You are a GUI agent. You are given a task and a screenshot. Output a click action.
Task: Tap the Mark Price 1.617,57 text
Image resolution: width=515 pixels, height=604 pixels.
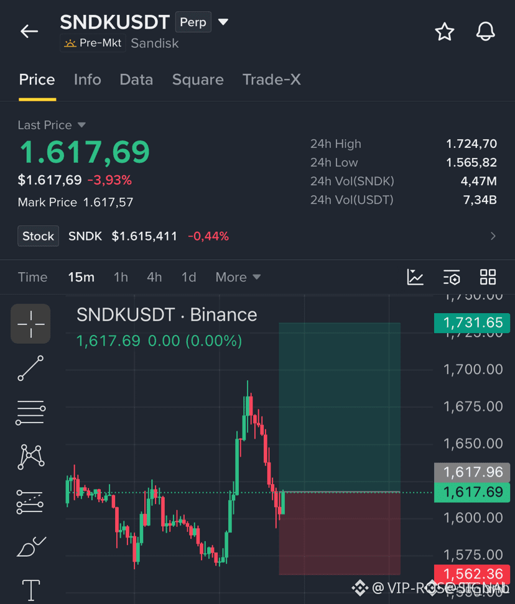pos(75,202)
